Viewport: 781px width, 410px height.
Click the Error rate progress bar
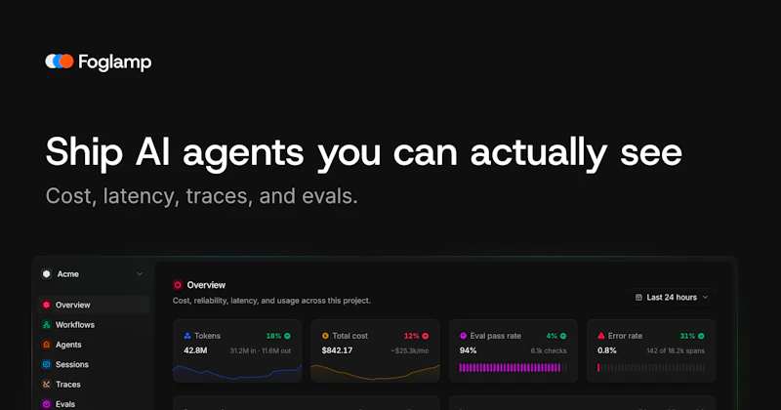tap(651, 368)
